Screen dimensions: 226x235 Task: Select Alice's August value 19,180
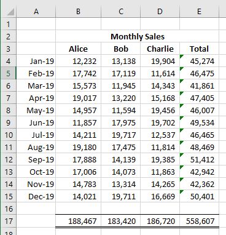[78, 147]
